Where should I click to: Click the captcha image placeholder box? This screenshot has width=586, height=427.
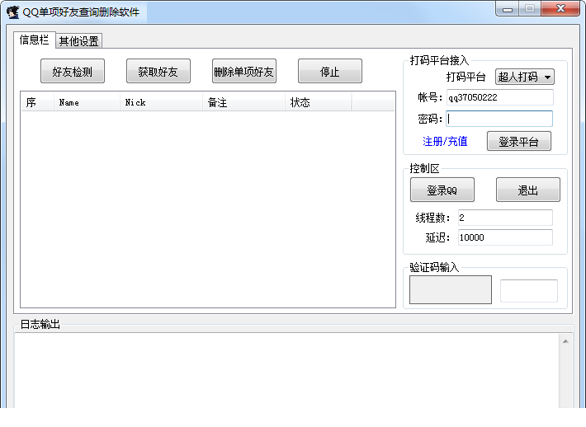[451, 289]
